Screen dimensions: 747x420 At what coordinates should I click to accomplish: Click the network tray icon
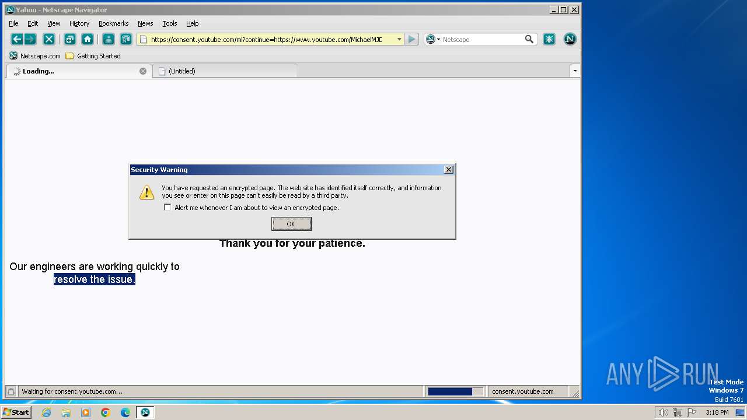pos(678,412)
